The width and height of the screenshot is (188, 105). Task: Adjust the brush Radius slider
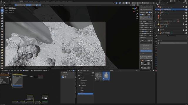click(19, 5)
